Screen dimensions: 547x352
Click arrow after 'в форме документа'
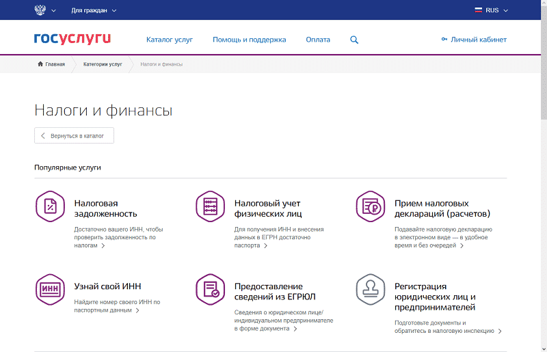pyautogui.click(x=295, y=329)
